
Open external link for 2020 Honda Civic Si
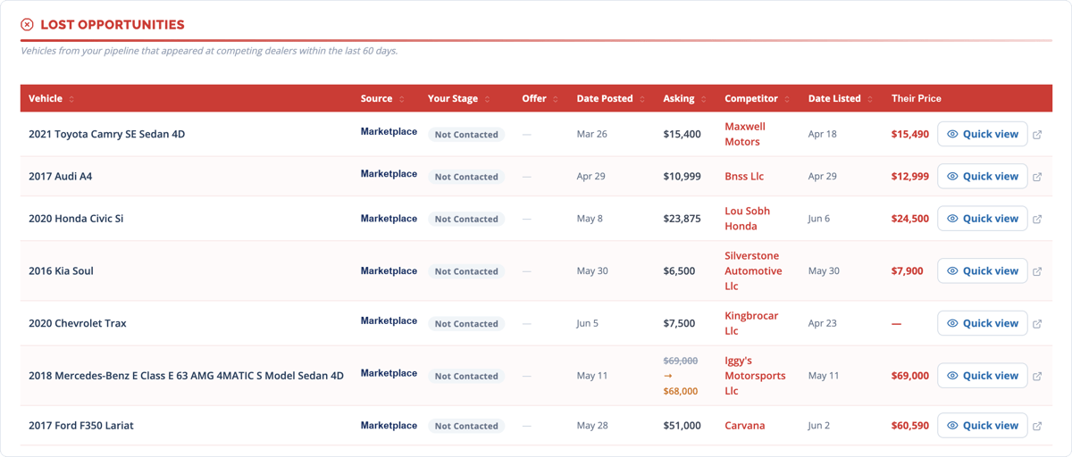(x=1037, y=219)
